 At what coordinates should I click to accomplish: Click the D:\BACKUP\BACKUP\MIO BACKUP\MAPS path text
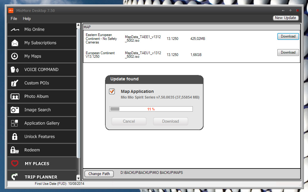click(152, 173)
